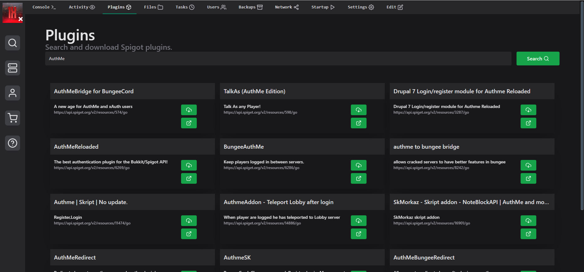
Task: Click the BungeeAuthMe card title
Action: click(x=244, y=147)
